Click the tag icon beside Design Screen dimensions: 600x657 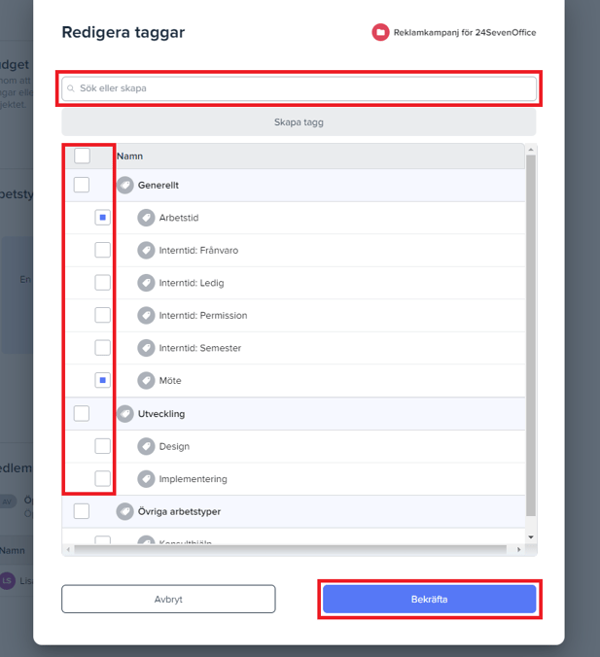click(146, 446)
